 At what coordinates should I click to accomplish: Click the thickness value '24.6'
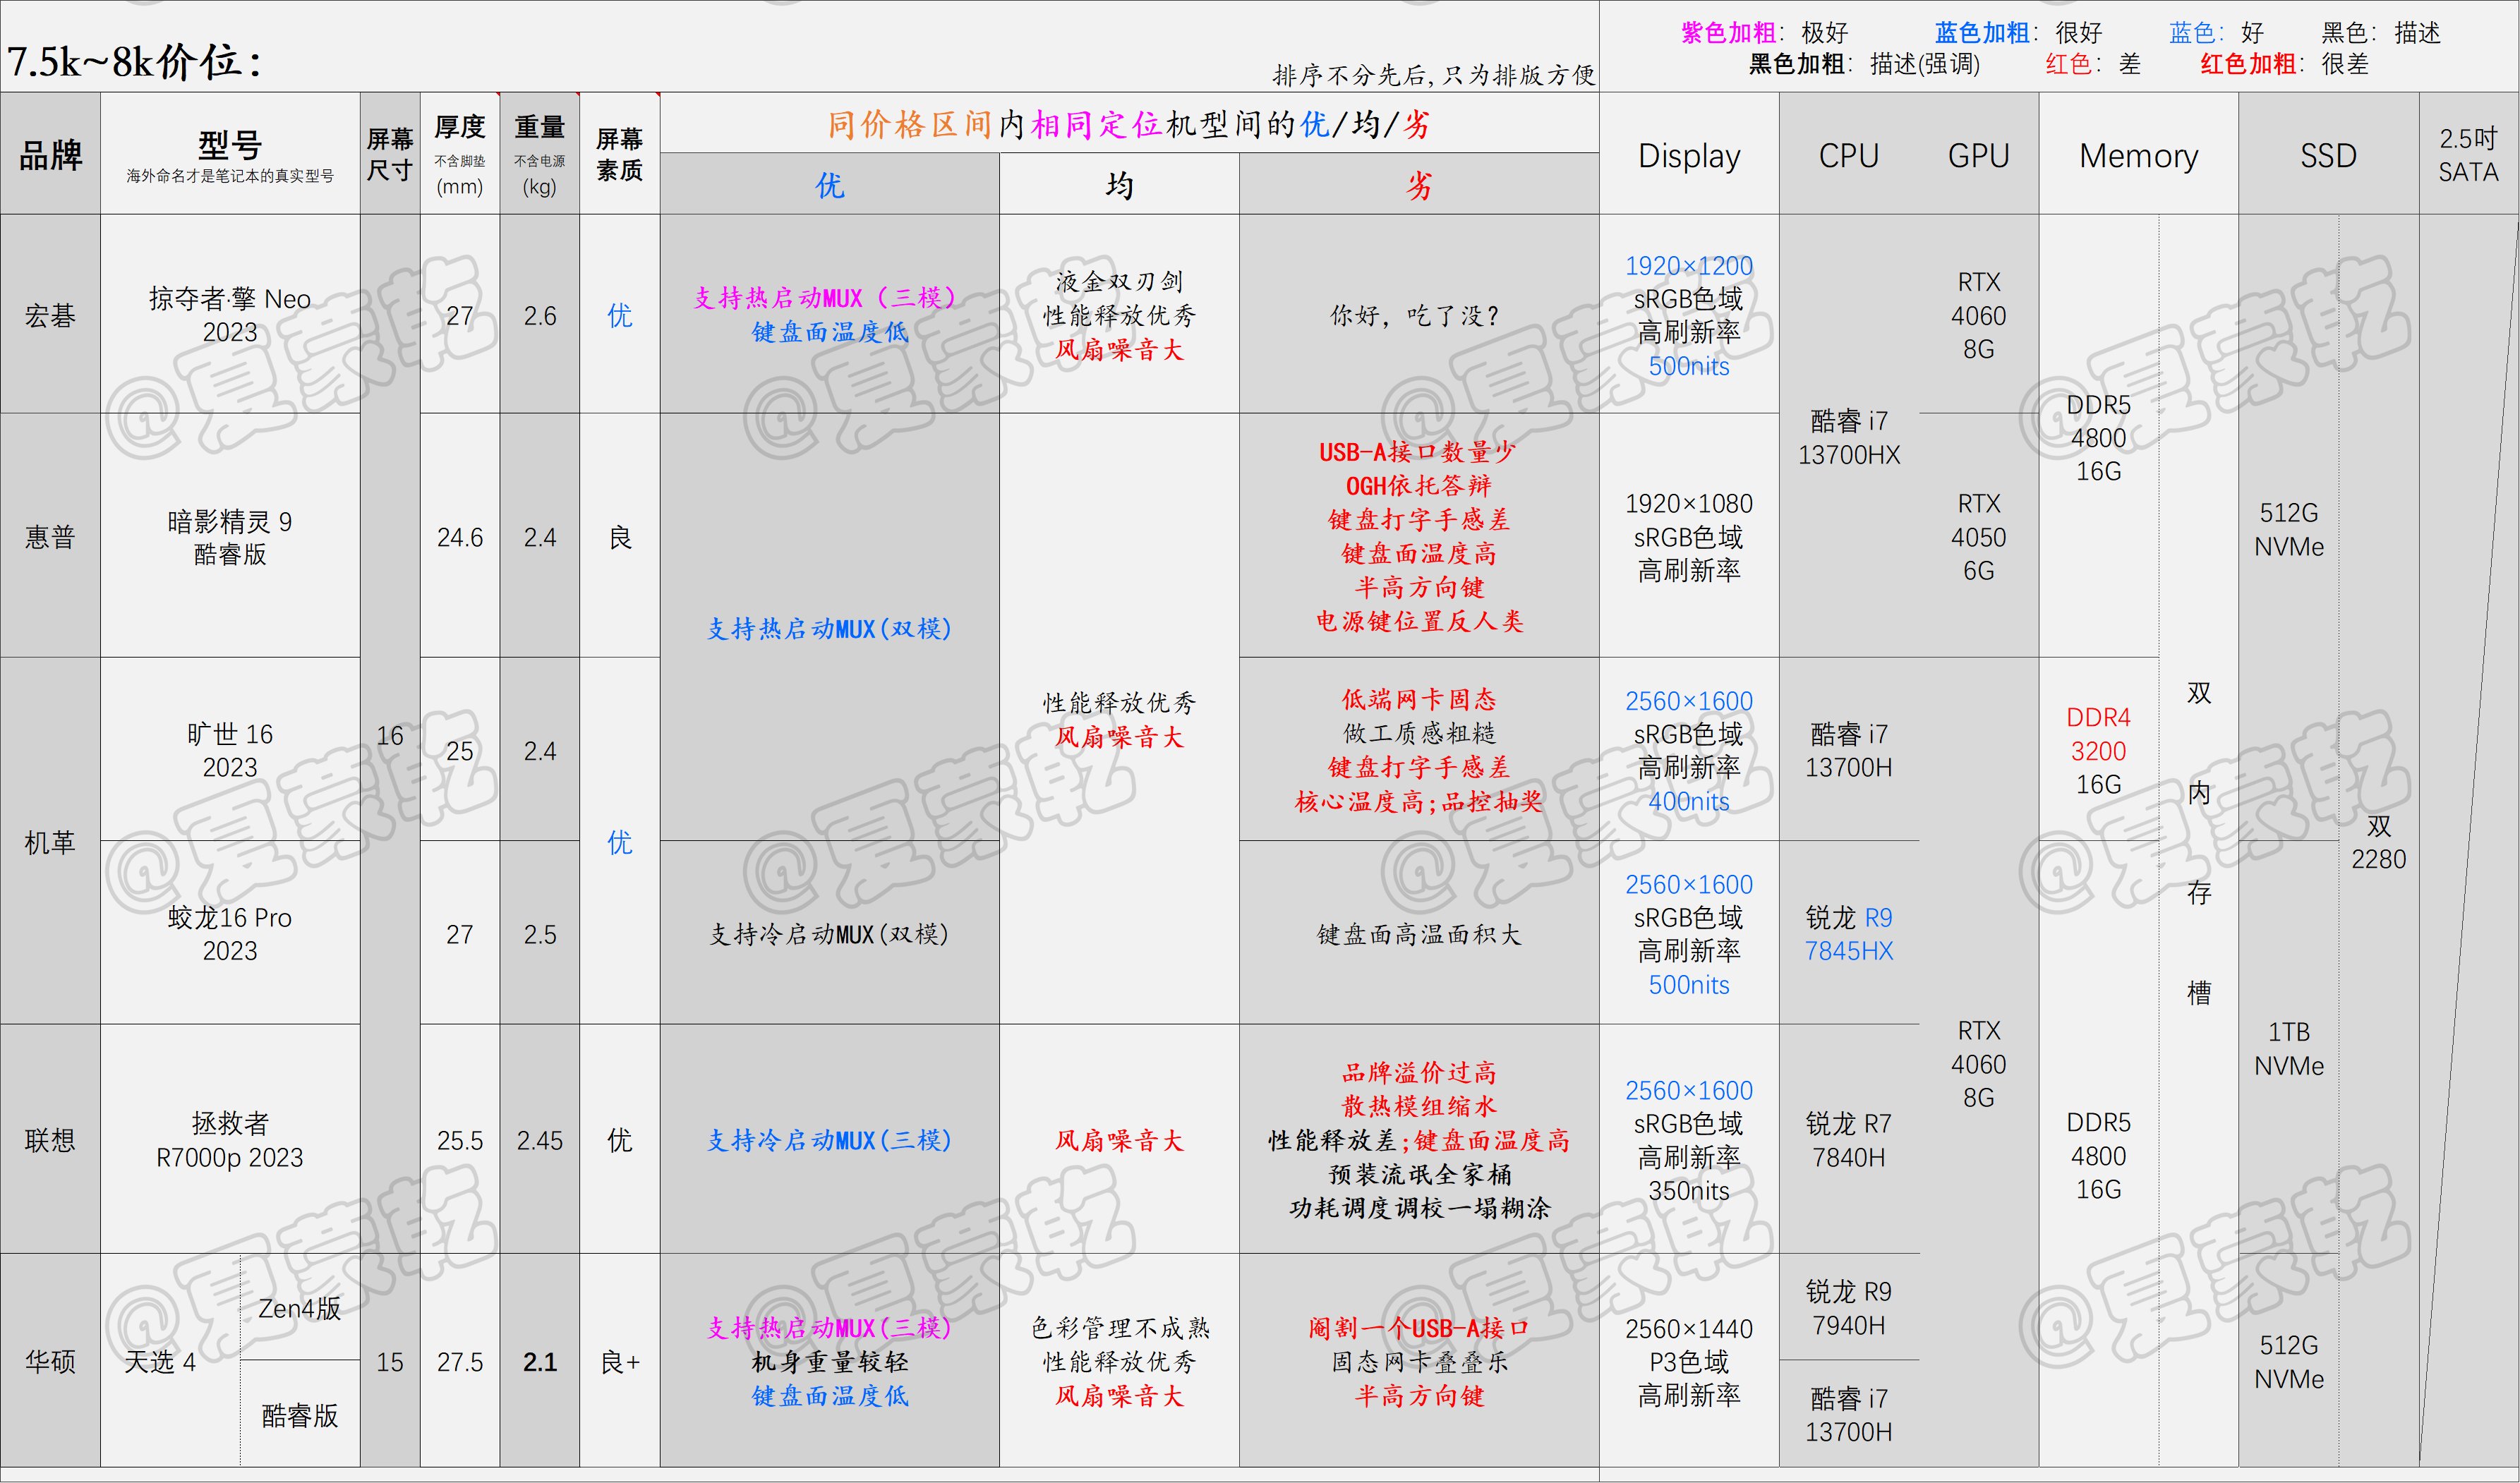460,538
